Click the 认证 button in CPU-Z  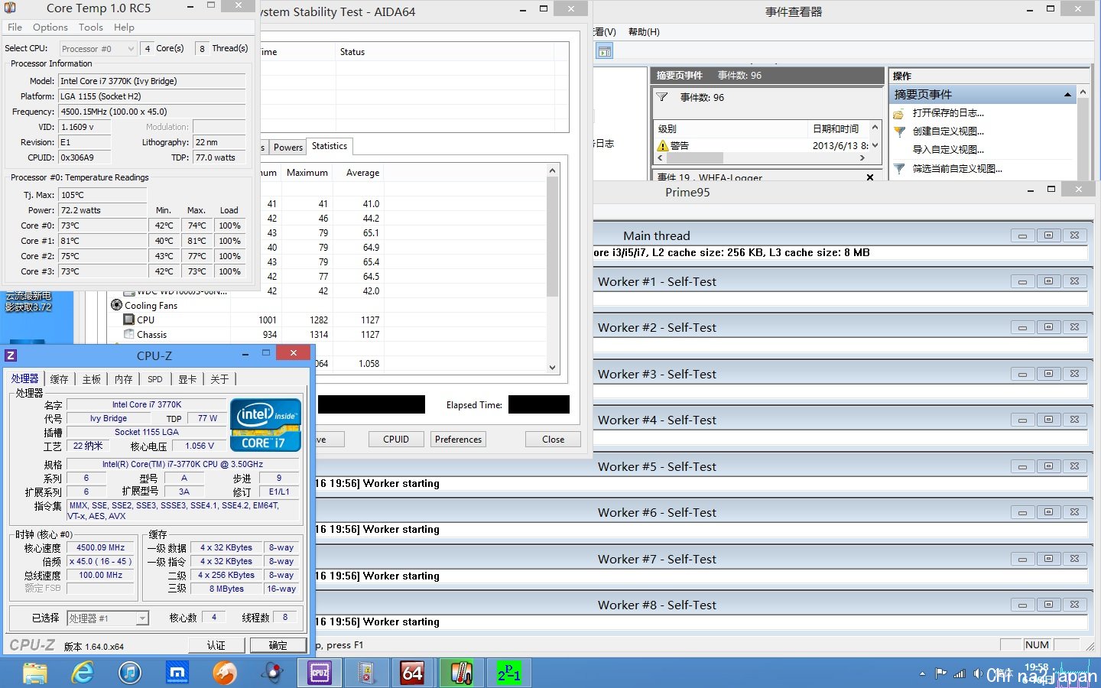point(216,645)
